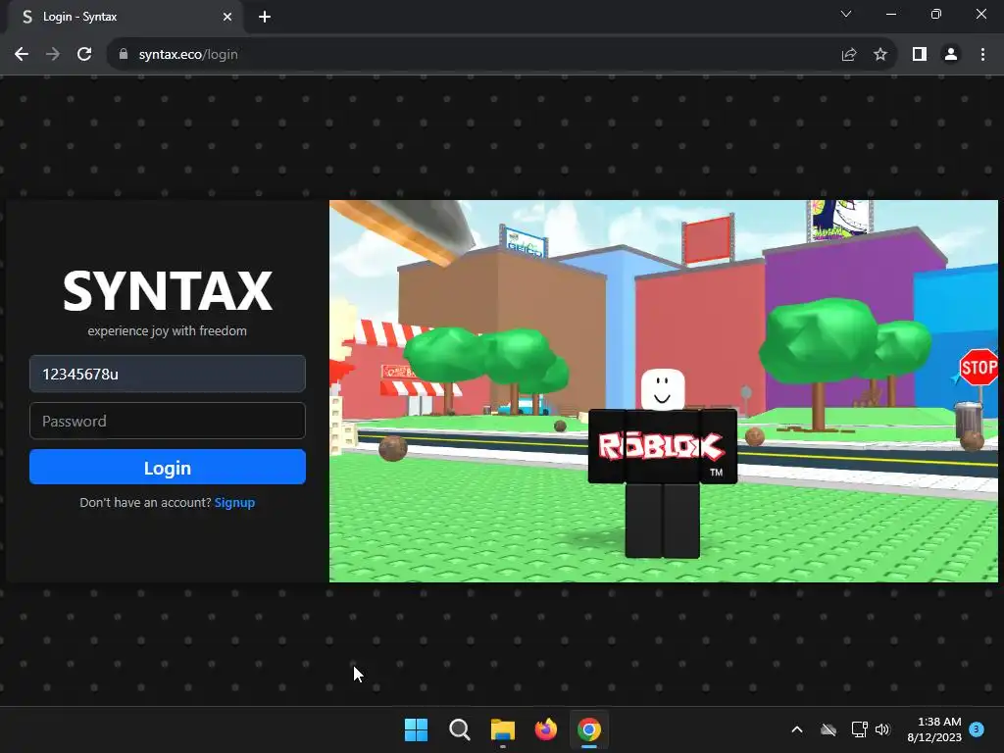
Task: Launch Firefox from the taskbar
Action: point(545,729)
